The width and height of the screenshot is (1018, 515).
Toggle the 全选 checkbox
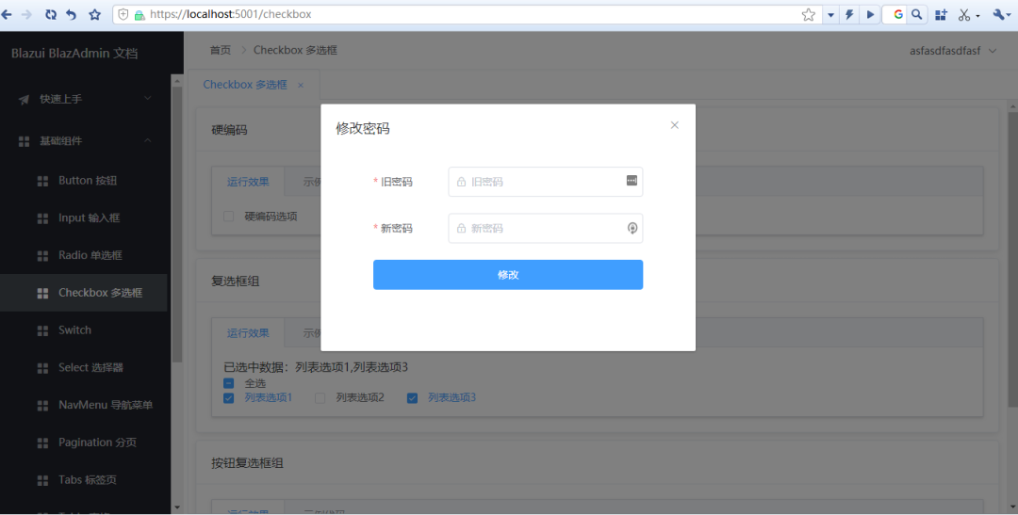coord(228,383)
